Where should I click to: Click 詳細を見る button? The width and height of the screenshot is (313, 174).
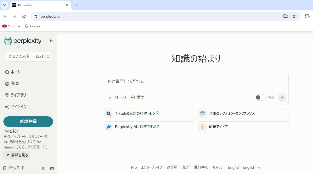(x=17, y=155)
